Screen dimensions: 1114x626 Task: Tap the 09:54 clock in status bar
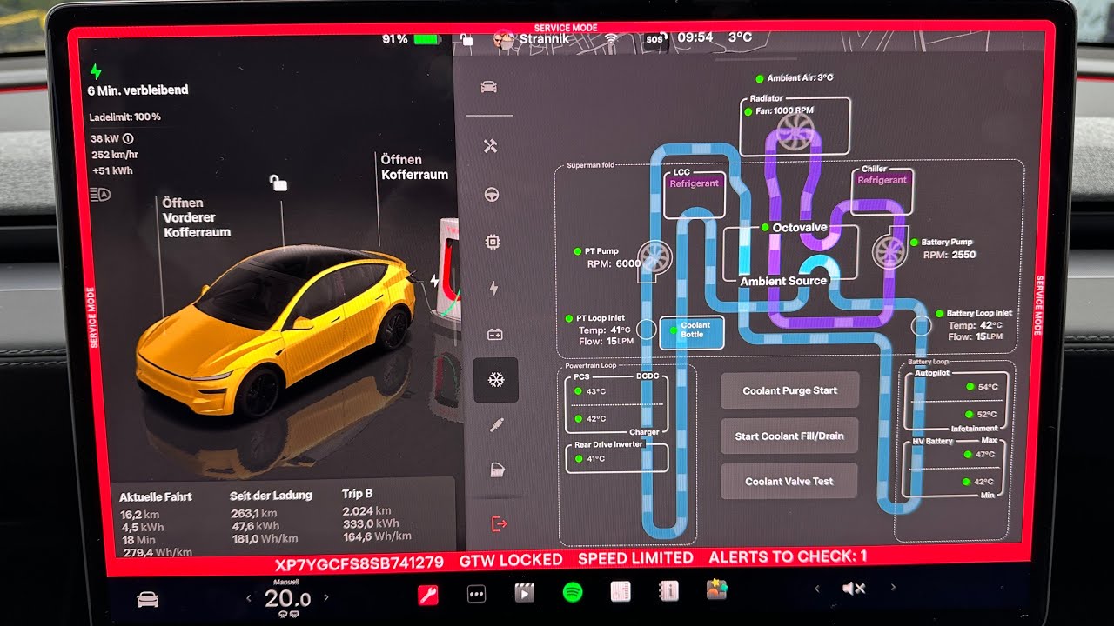[695, 37]
